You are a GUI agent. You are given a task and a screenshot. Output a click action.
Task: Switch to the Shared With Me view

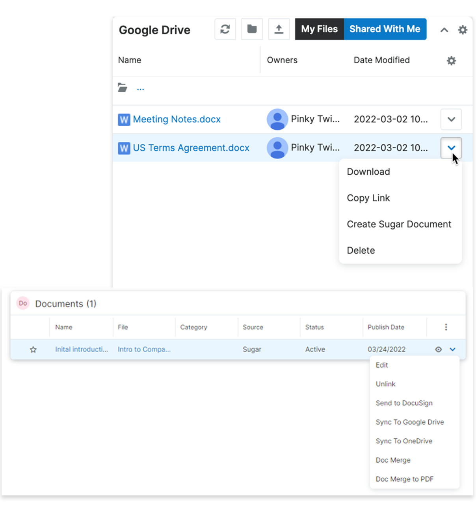[x=385, y=29]
